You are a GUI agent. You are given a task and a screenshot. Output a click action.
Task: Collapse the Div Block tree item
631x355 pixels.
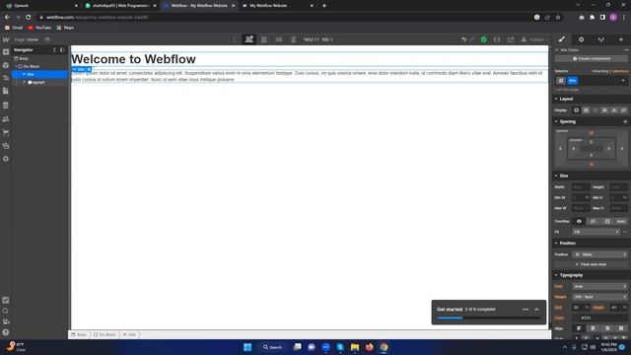pos(17,66)
